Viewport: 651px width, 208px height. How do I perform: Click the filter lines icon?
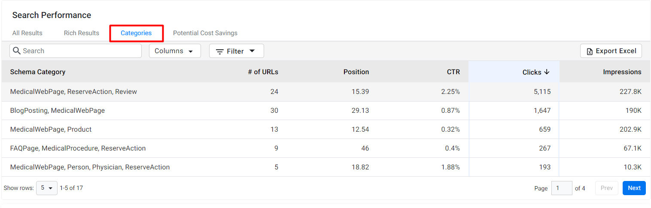click(x=219, y=51)
